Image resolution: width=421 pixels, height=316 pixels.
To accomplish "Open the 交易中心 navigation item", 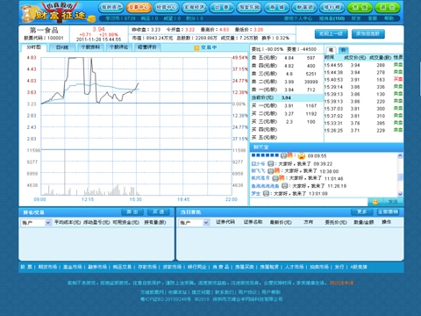I will (139, 7).
